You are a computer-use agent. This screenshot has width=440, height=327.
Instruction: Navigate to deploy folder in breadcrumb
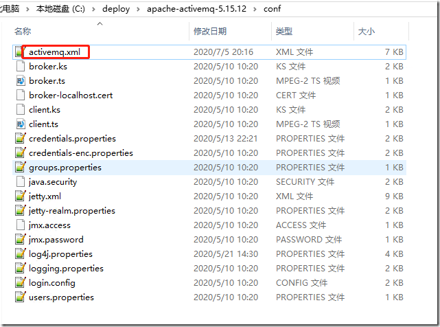coord(116,9)
